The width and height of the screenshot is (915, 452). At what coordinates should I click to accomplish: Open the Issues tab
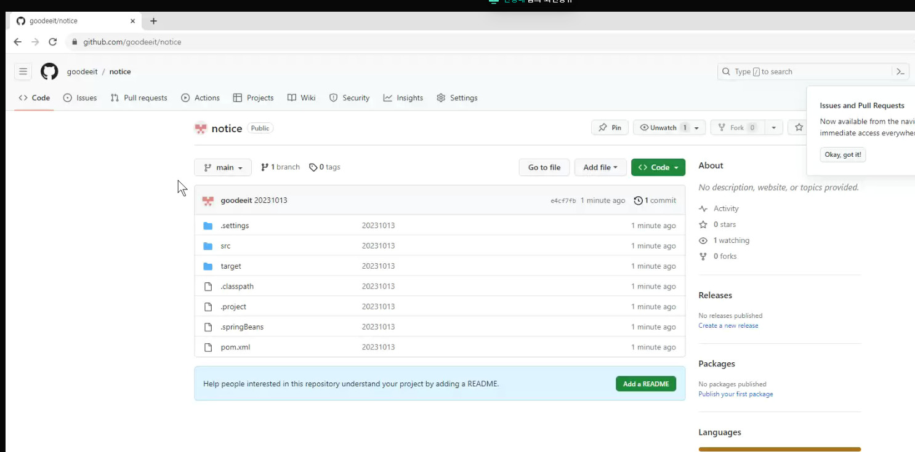click(x=80, y=98)
